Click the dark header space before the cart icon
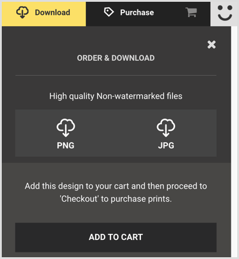Image resolution: width=239 pixels, height=259 pixels. click(169, 13)
